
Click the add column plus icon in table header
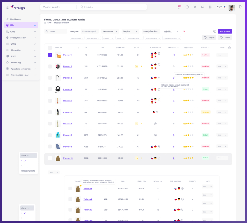[230, 48]
